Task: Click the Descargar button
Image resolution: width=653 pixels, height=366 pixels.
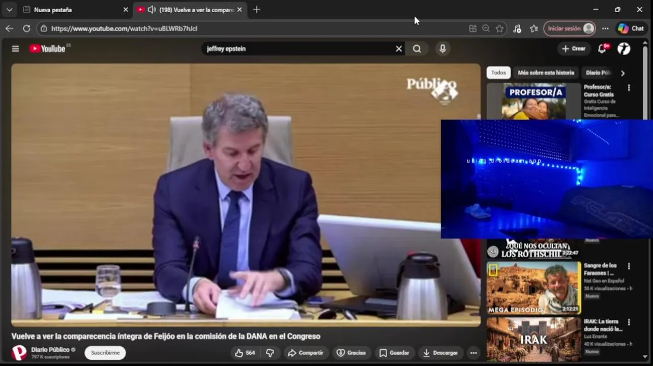Action: click(440, 353)
